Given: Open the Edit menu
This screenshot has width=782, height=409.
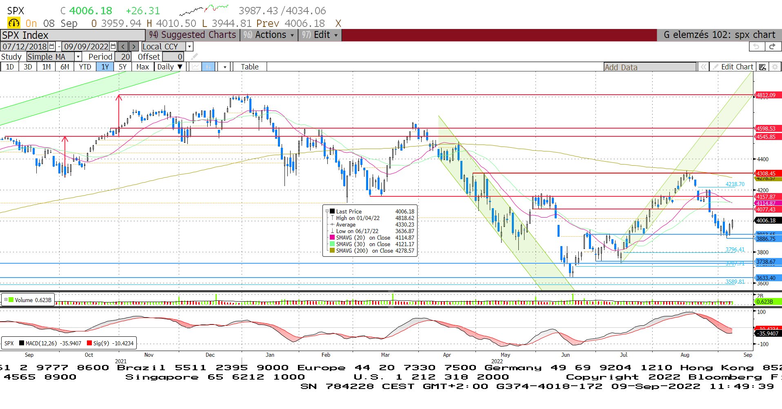Looking at the screenshot, I should [x=320, y=35].
